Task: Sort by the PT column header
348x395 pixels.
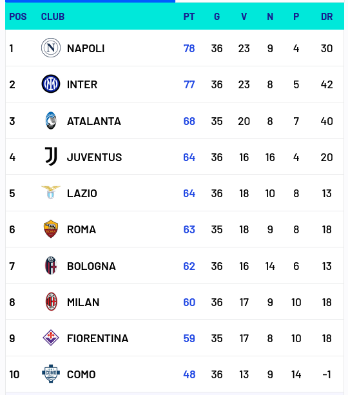Action: coord(189,17)
